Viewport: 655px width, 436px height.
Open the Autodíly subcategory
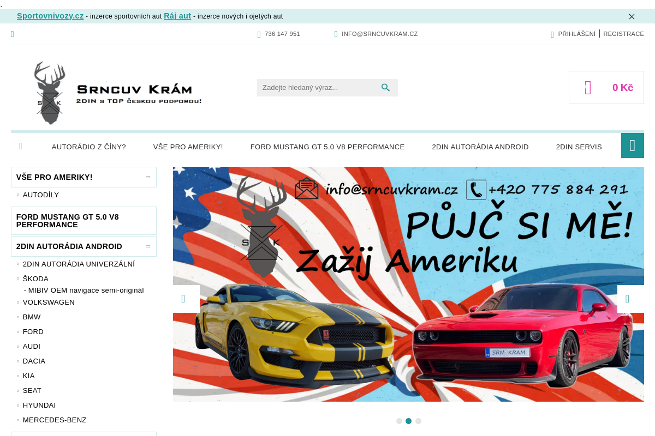click(41, 195)
